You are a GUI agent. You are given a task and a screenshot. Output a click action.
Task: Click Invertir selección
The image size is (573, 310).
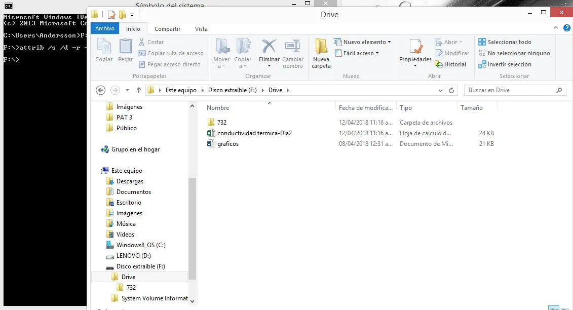[x=505, y=64]
